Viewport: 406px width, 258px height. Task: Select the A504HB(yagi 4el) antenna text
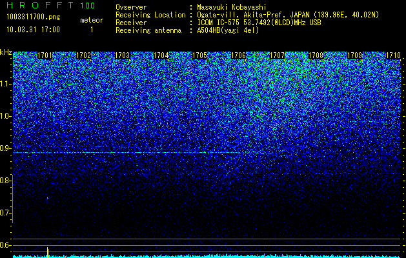coord(228,30)
